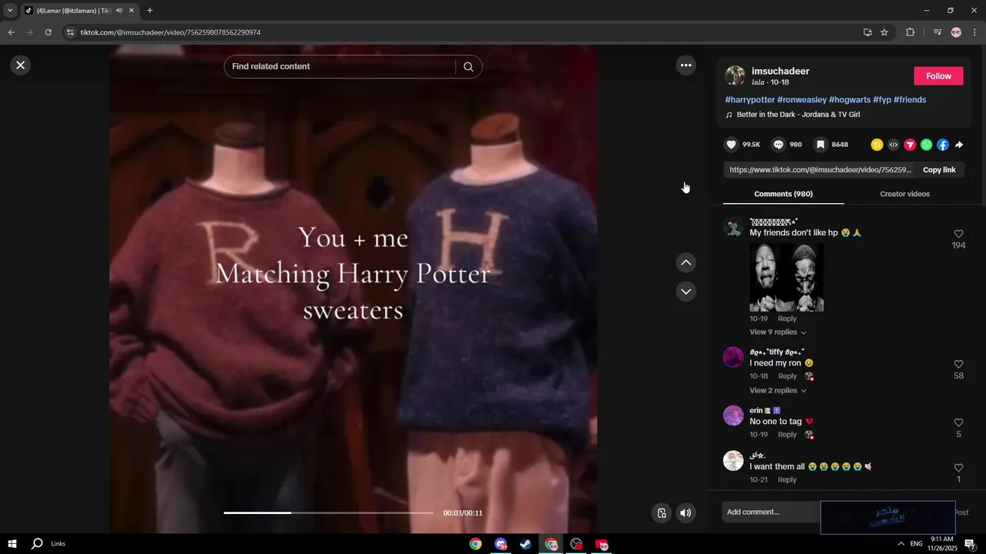Get embed code icon

coord(894,145)
